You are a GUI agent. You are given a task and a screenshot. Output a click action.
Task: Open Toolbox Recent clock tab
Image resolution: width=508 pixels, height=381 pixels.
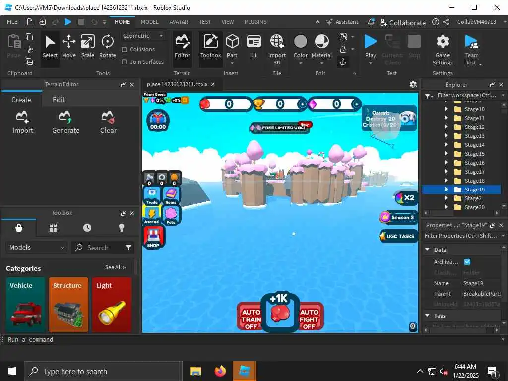click(x=87, y=228)
